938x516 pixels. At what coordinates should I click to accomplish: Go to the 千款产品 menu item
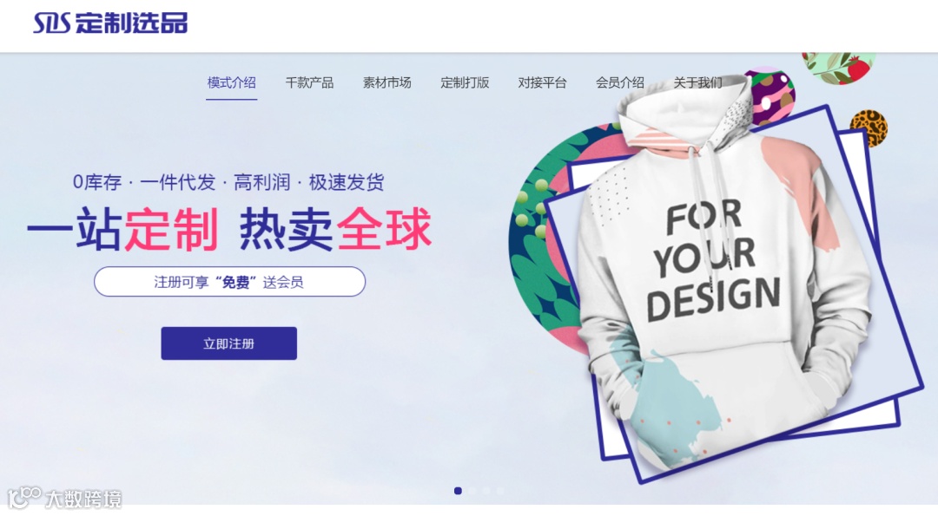tap(309, 82)
